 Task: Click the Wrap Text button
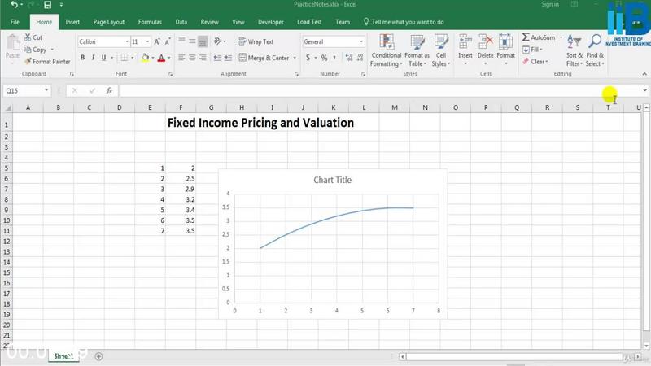(x=256, y=41)
